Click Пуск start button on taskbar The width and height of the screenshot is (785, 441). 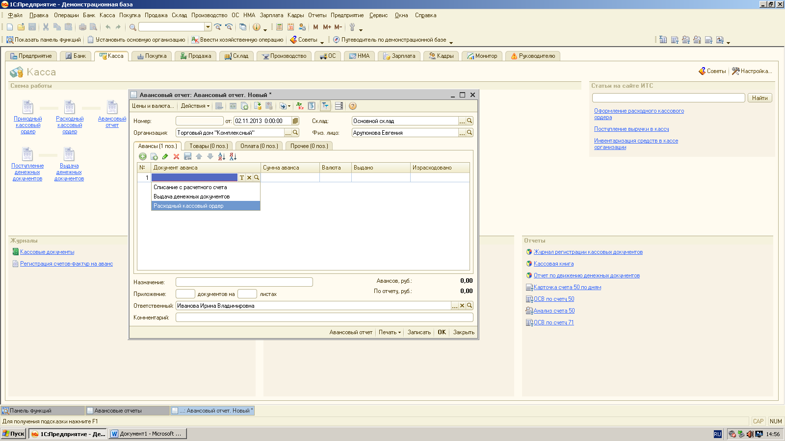[13, 434]
